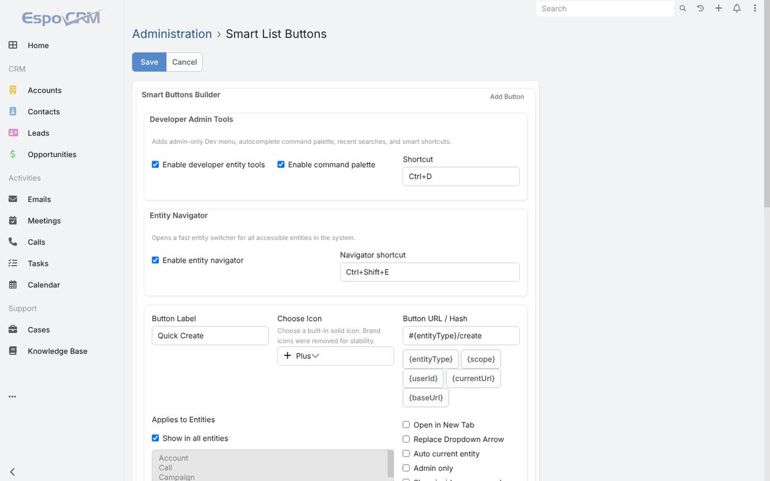Open the Plus icon dropdown
Viewport: 770px width, 481px height.
[x=336, y=356]
